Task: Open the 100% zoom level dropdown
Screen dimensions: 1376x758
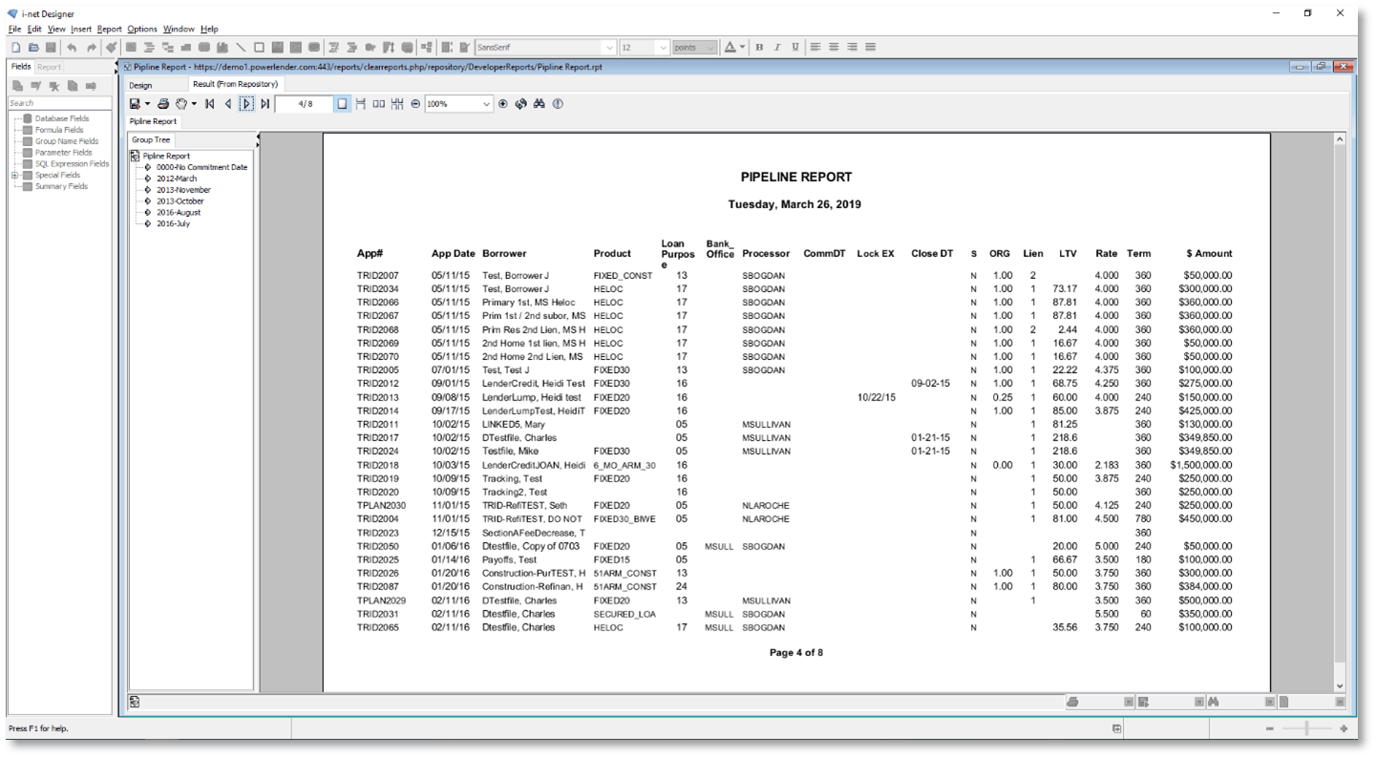Action: pos(486,104)
